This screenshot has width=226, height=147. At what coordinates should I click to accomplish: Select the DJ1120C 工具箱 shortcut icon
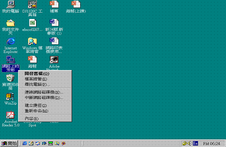tap(32, 4)
